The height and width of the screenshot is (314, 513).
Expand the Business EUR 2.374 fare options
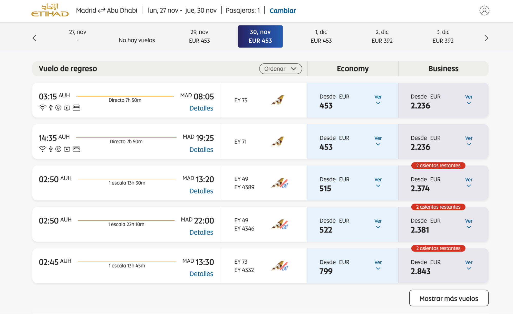(469, 182)
